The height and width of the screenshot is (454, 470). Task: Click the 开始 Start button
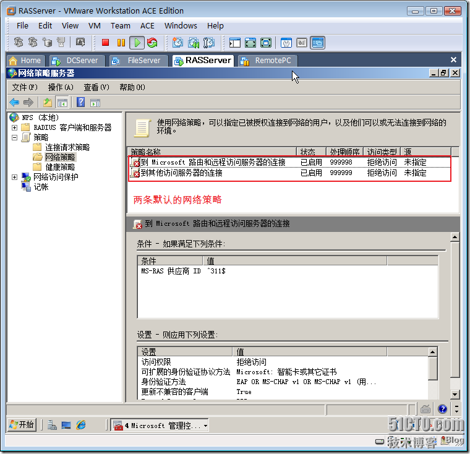click(22, 425)
